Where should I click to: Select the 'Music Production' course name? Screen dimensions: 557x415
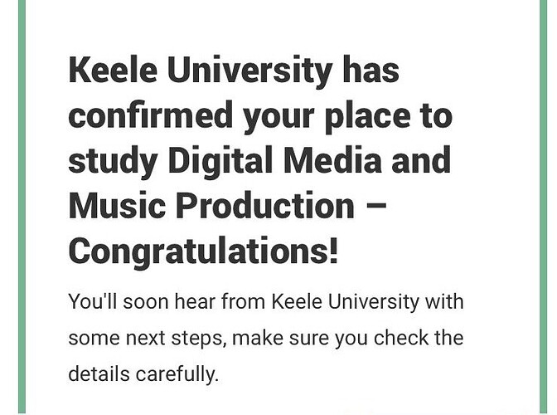211,205
